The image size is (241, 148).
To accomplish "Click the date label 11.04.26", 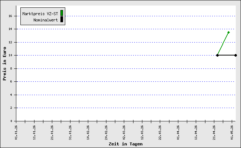I will [196, 132].
